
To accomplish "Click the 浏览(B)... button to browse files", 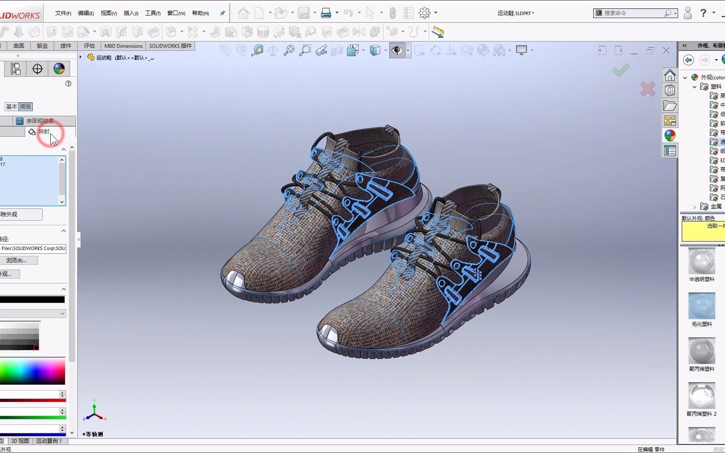I will 19,260.
